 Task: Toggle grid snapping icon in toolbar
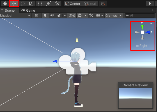point(103,4)
